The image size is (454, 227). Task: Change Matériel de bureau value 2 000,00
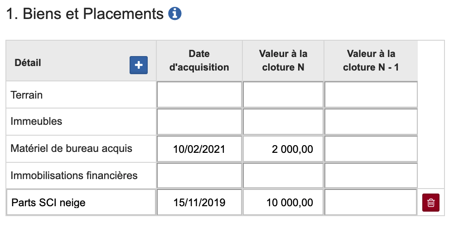(283, 149)
